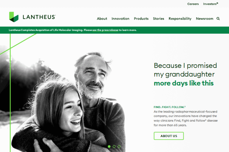Open the Investors link
Image resolution: width=229 pixels, height=152 pixels.
point(210,4)
